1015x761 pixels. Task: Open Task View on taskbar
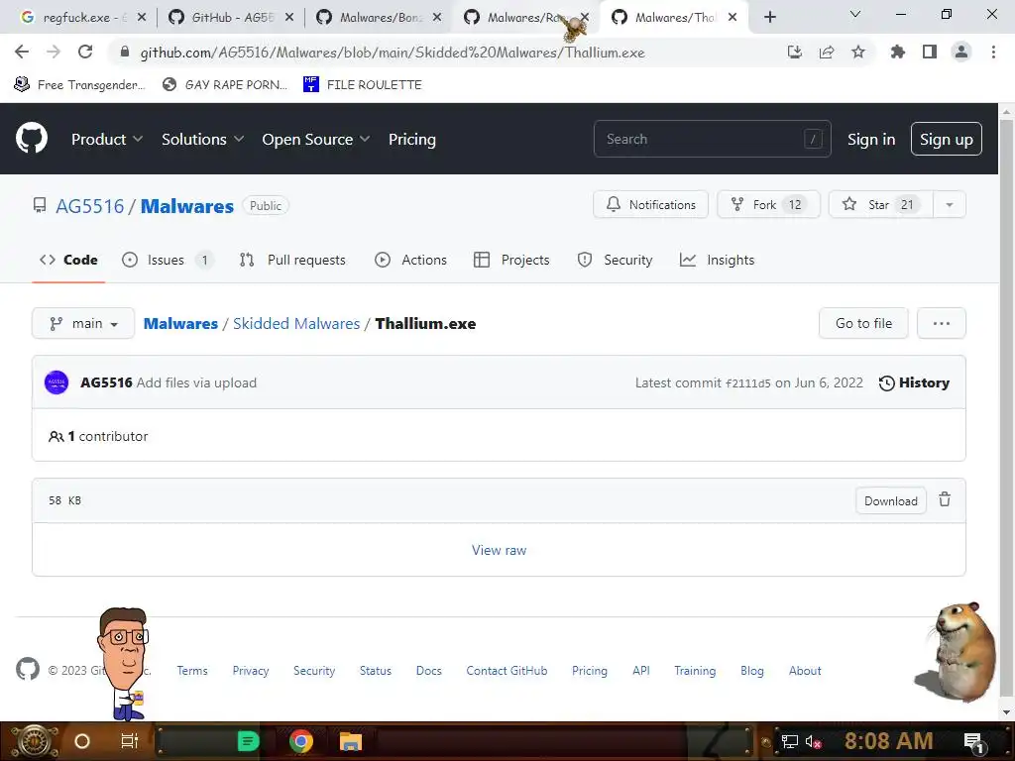click(x=130, y=741)
